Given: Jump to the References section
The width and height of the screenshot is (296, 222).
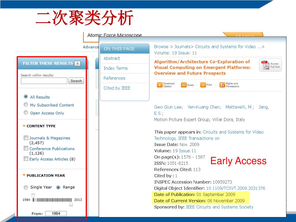Looking at the screenshot, I should (114, 78).
